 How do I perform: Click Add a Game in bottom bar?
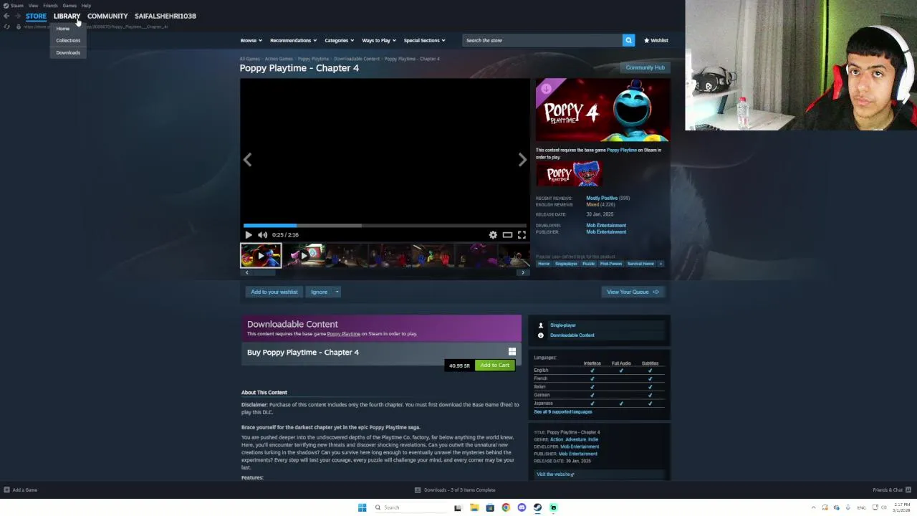pyautogui.click(x=21, y=490)
